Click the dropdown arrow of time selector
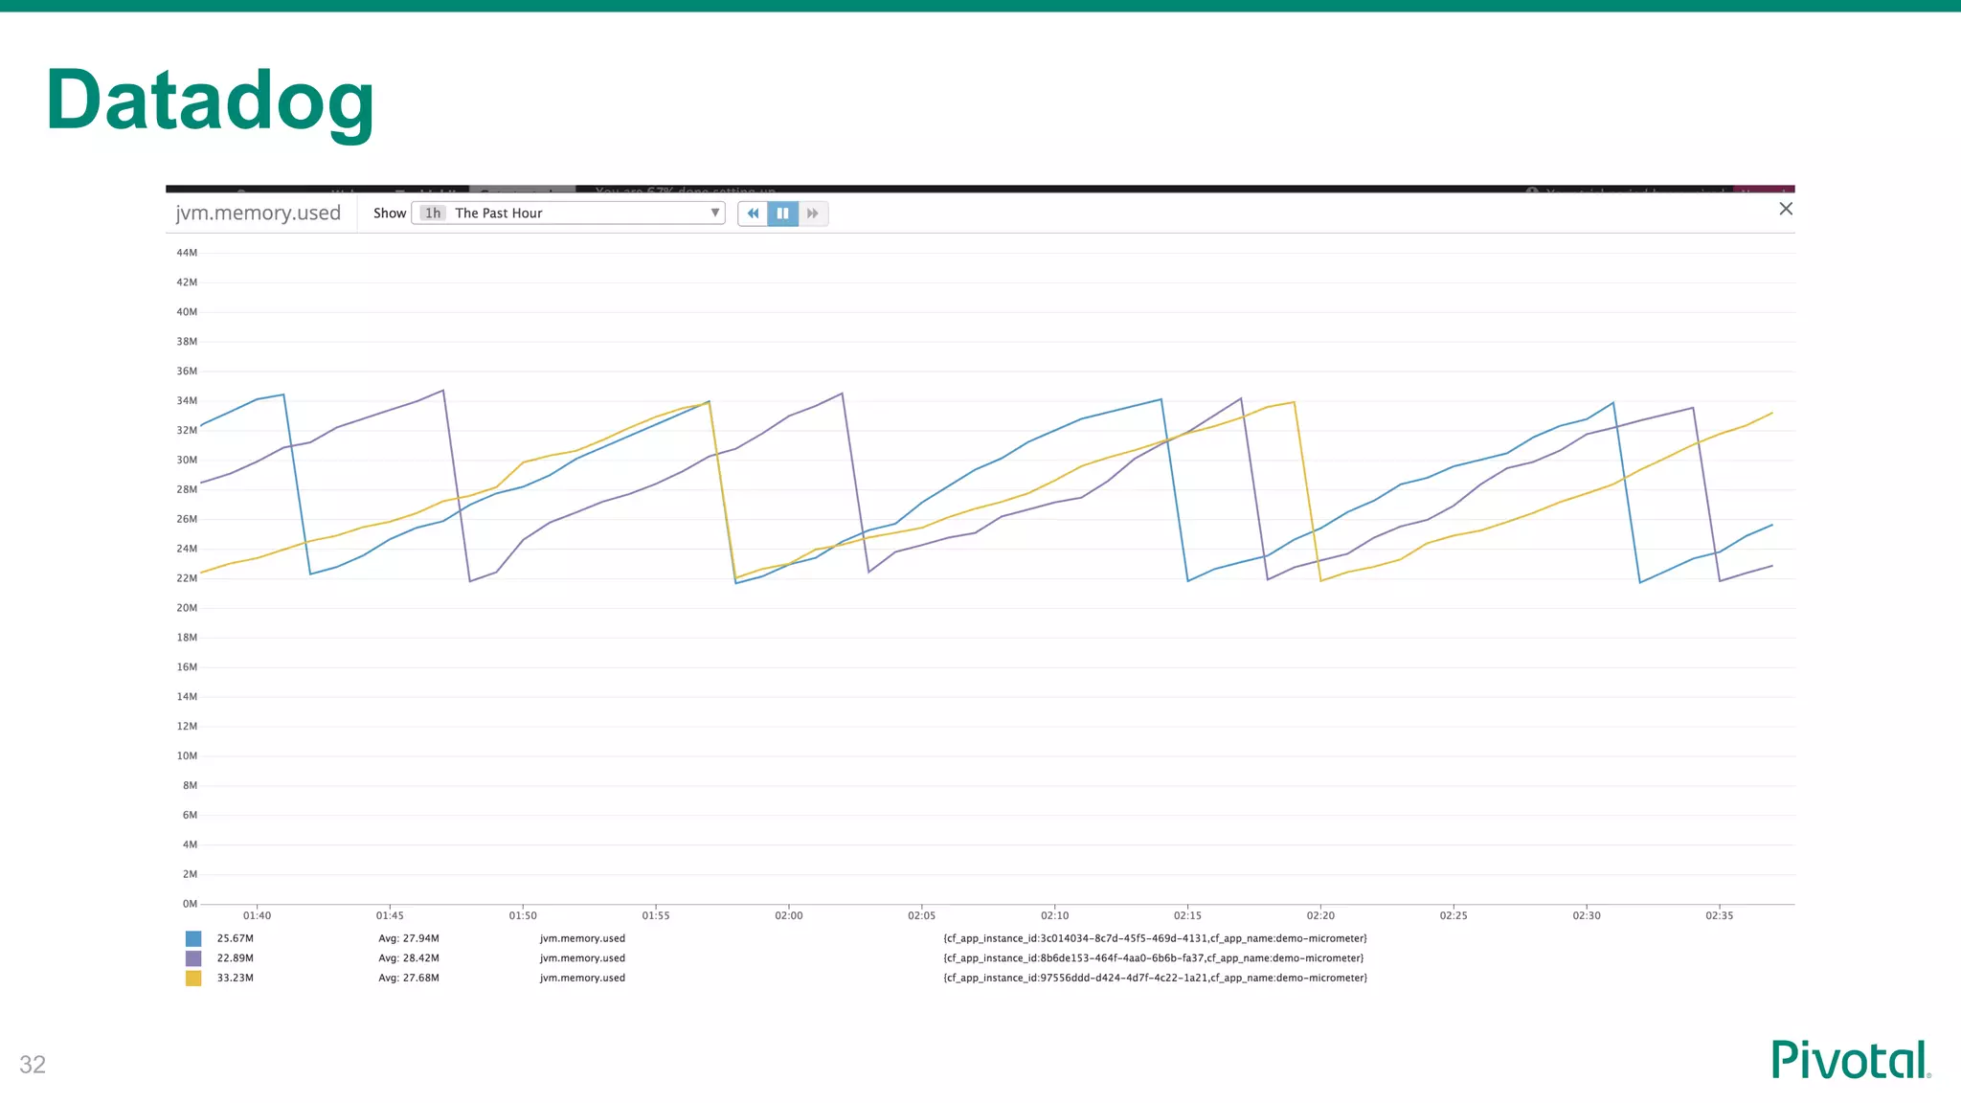Screen dimensions: 1961x1103 (x=714, y=213)
